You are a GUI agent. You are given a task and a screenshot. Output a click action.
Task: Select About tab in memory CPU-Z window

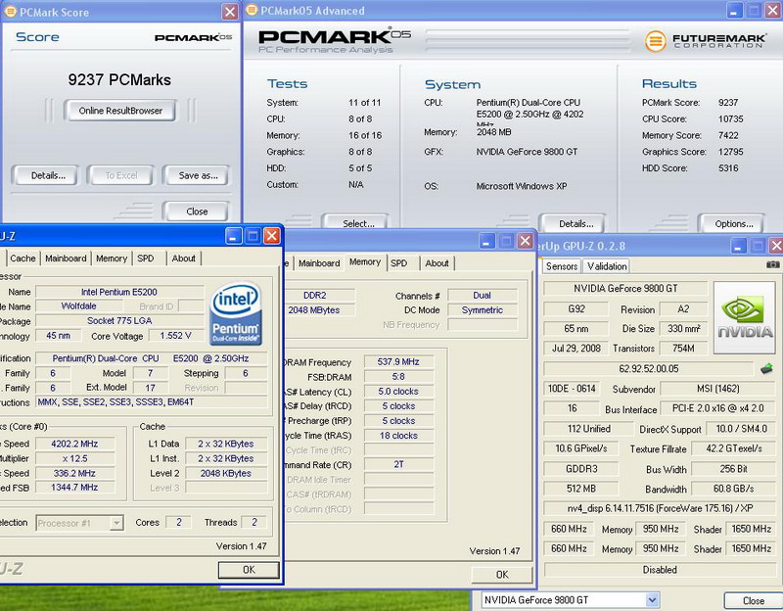[437, 263]
